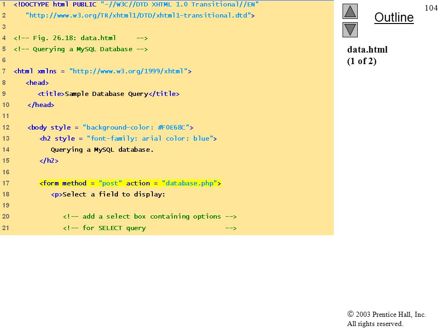Click the text Querying a MySQL database.

click(102, 149)
